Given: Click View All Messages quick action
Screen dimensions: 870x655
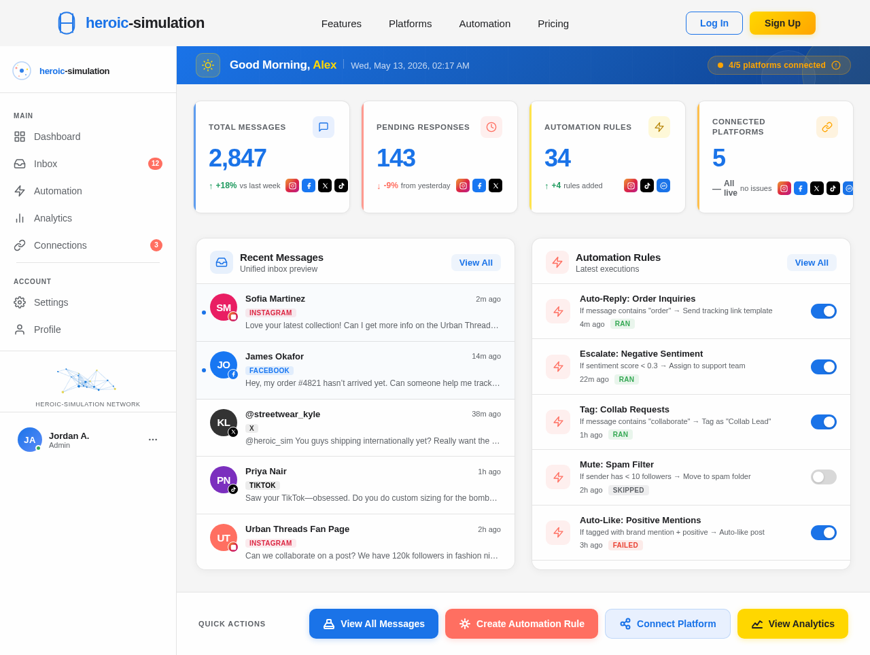Looking at the screenshot, I should [374, 624].
